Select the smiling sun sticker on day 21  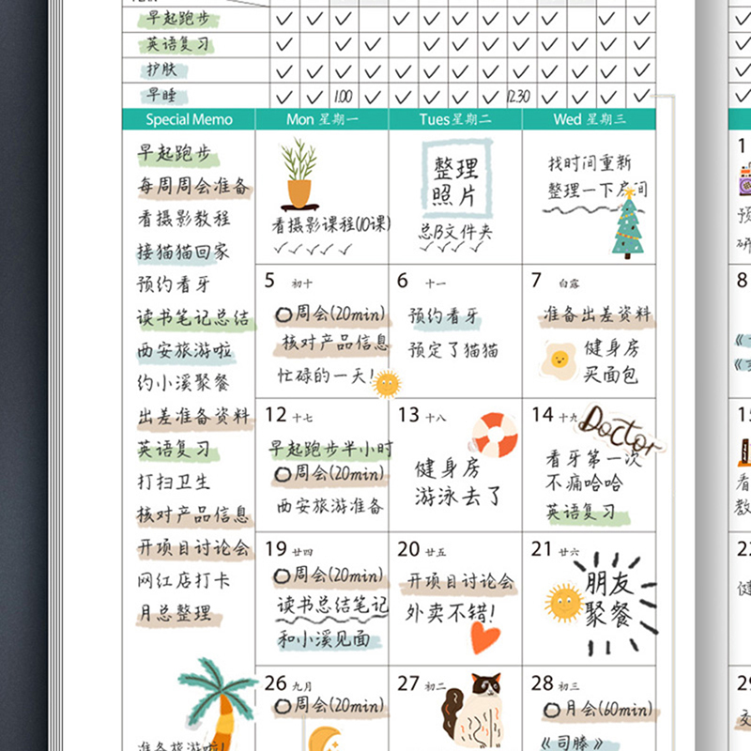click(564, 602)
